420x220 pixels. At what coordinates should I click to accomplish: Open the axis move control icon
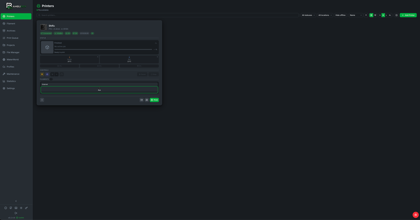click(x=47, y=74)
